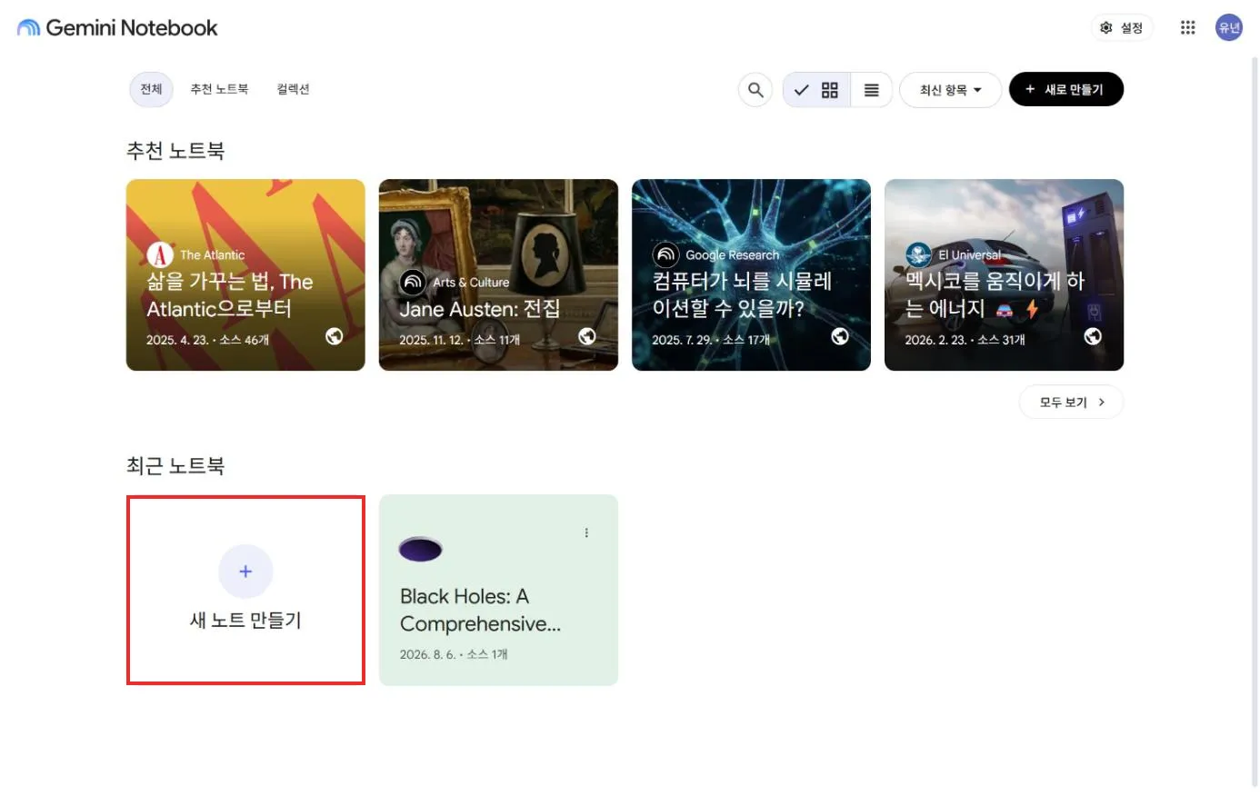This screenshot has width=1260, height=806.
Task: Open the Jane Austen: 전집 notebook thumbnail
Action: coord(498,274)
